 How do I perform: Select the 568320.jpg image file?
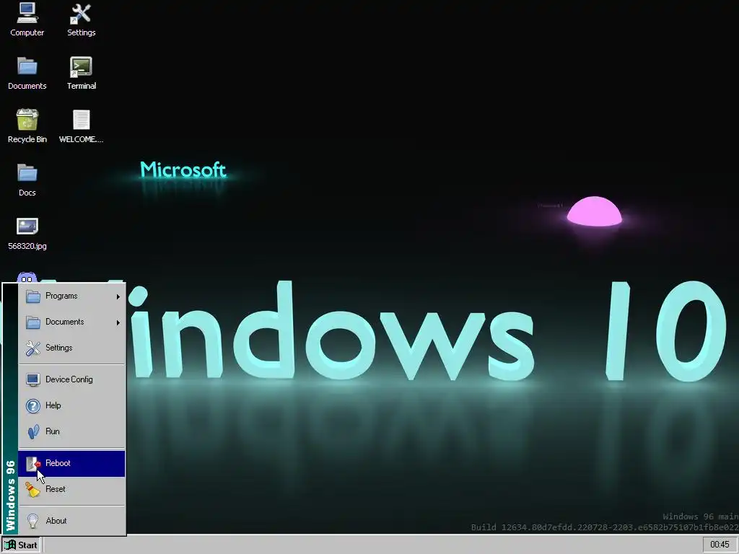click(x=27, y=233)
